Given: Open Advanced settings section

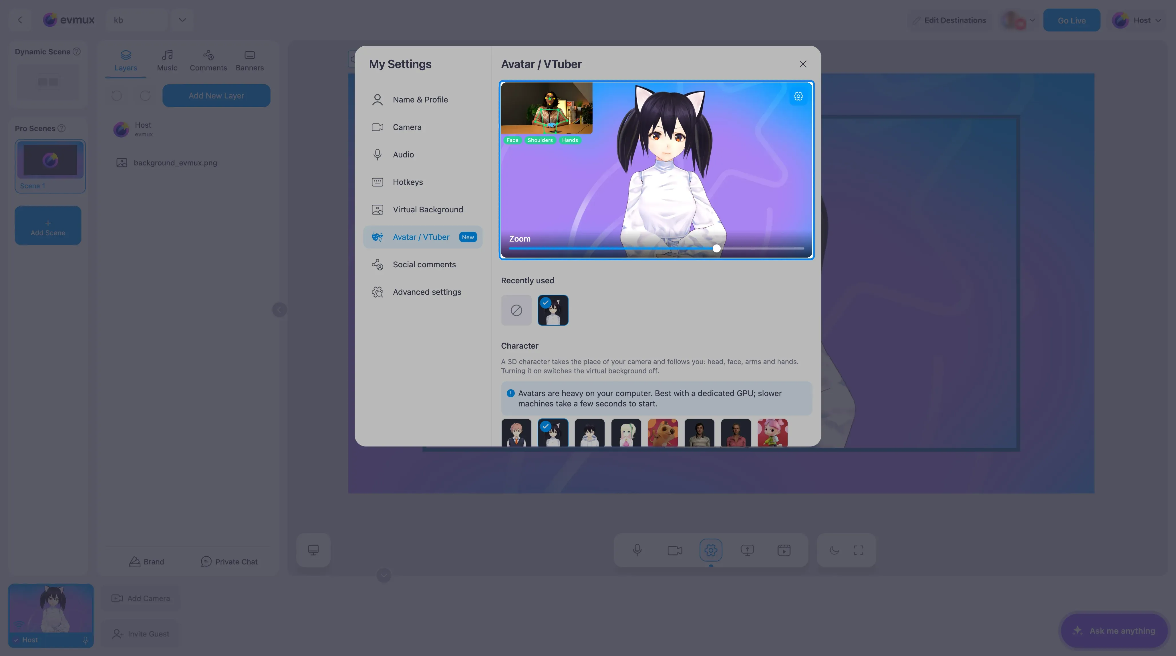Looking at the screenshot, I should (x=423, y=292).
